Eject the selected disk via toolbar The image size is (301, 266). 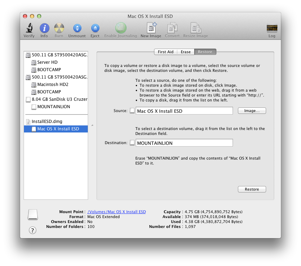coord(95,28)
